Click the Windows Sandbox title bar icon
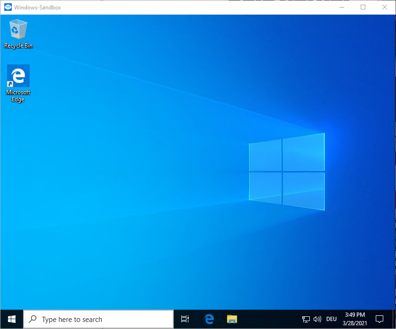Screen dimensions: 396x329 8,7
